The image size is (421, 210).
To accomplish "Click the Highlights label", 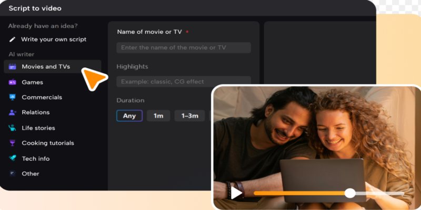I will click(133, 67).
